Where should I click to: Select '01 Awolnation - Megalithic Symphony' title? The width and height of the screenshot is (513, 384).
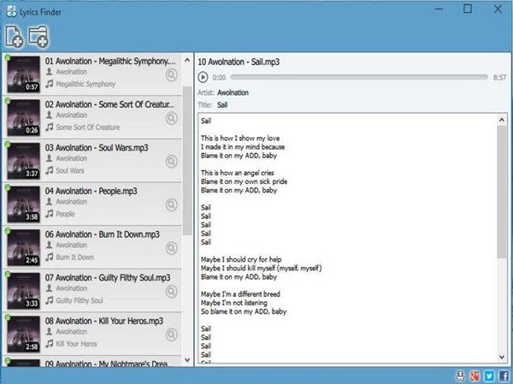click(x=110, y=62)
